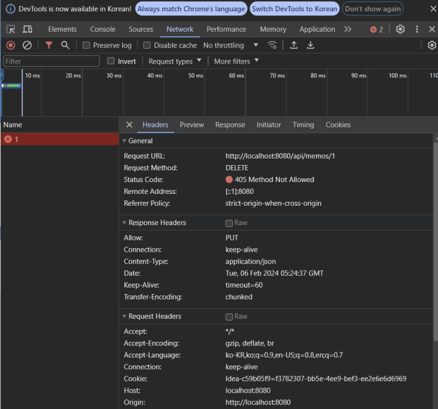Open the No throttling dropdown
Viewport: 438px width, 409px height.
pos(230,45)
